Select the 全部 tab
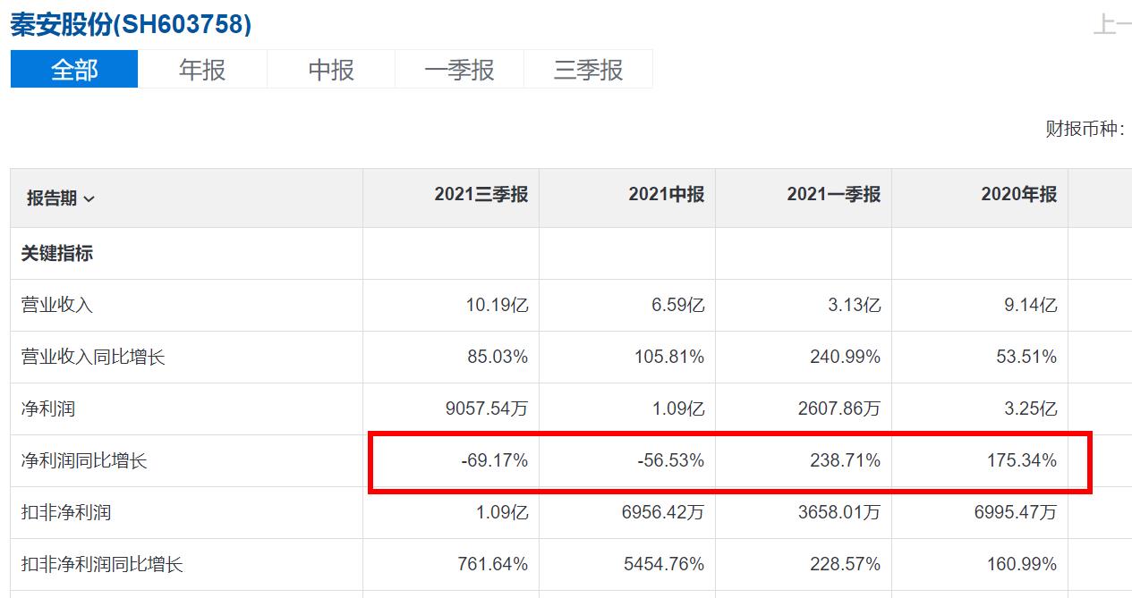The image size is (1132, 598). pos(74,70)
